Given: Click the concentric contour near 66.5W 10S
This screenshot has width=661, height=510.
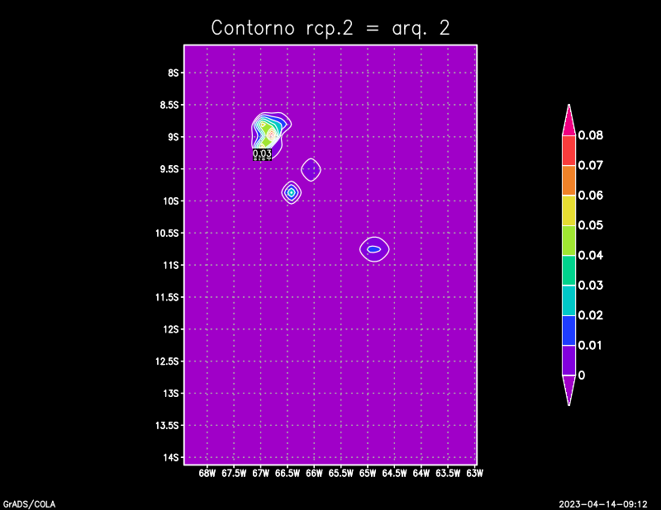Looking at the screenshot, I should [291, 191].
